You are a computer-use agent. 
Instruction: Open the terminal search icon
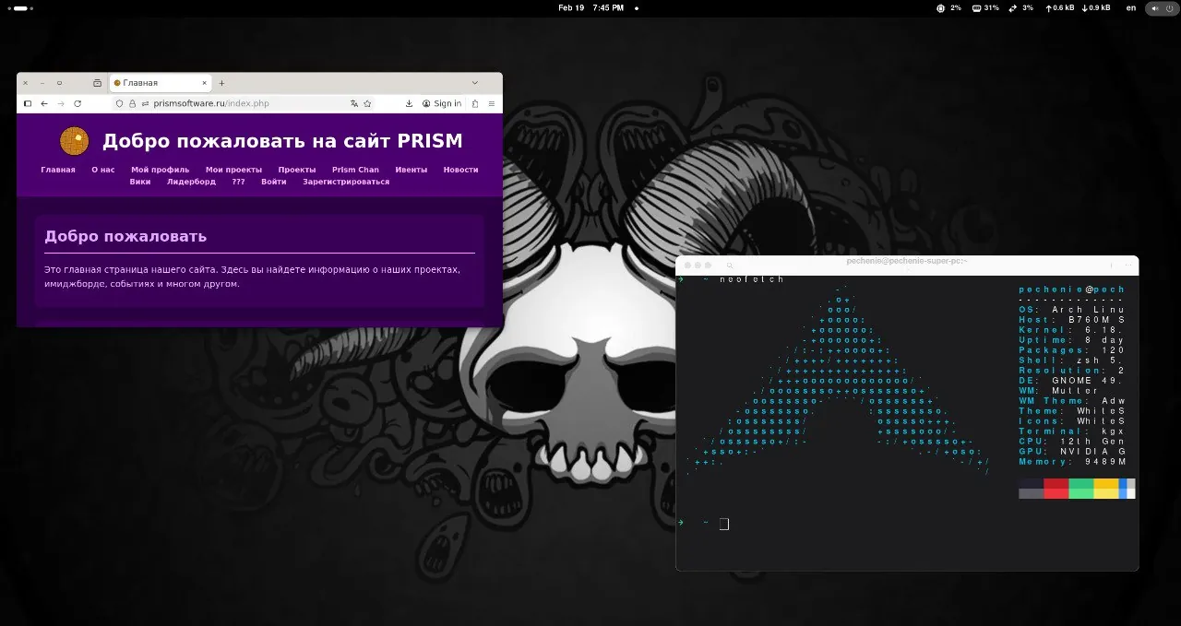(x=729, y=266)
